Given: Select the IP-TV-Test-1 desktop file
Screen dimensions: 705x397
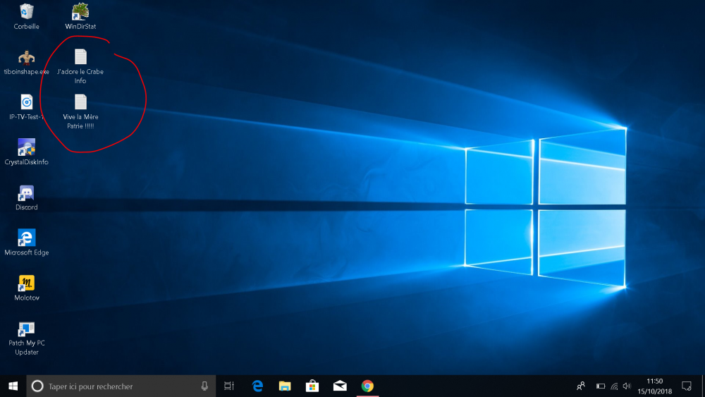Looking at the screenshot, I should click(x=26, y=103).
